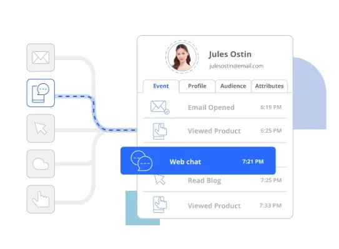This screenshot has height=249, width=339.
Task: Click the Jules Ostin name heading
Action: pyautogui.click(x=230, y=54)
